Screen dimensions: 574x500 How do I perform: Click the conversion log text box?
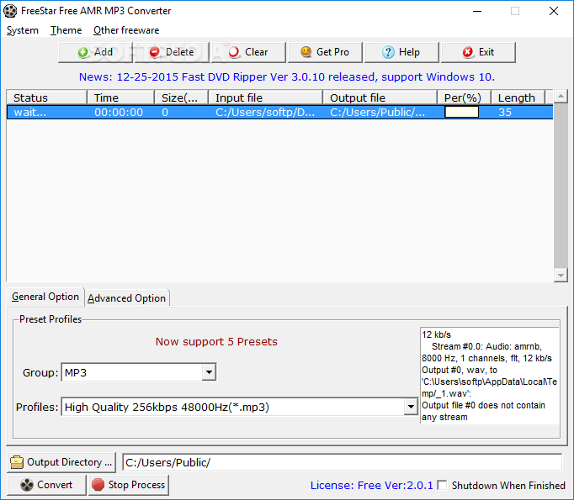click(x=490, y=376)
